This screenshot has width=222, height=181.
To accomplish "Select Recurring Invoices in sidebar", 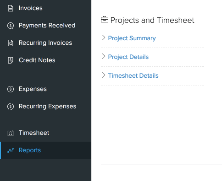I will coord(46,43).
